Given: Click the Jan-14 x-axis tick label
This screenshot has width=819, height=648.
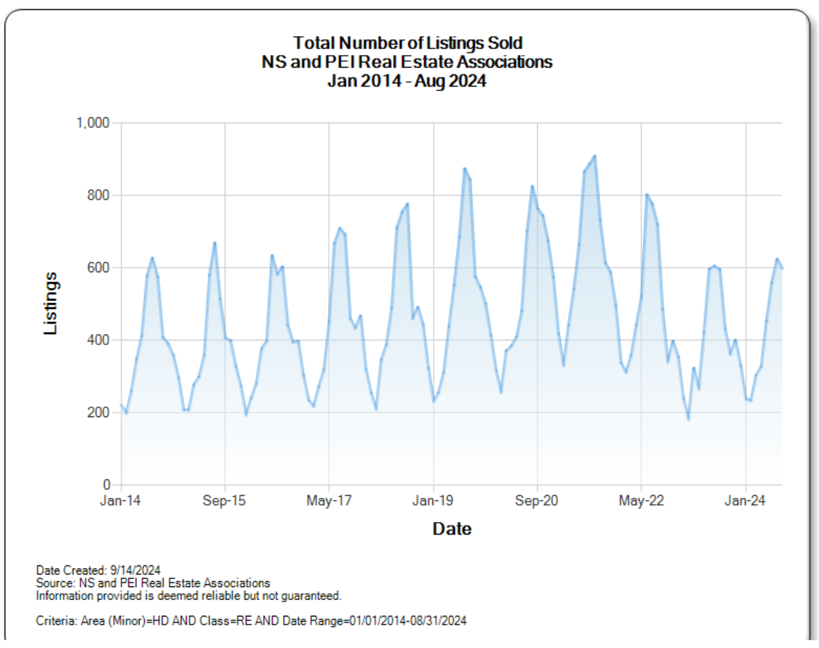Looking at the screenshot, I should 121,500.
